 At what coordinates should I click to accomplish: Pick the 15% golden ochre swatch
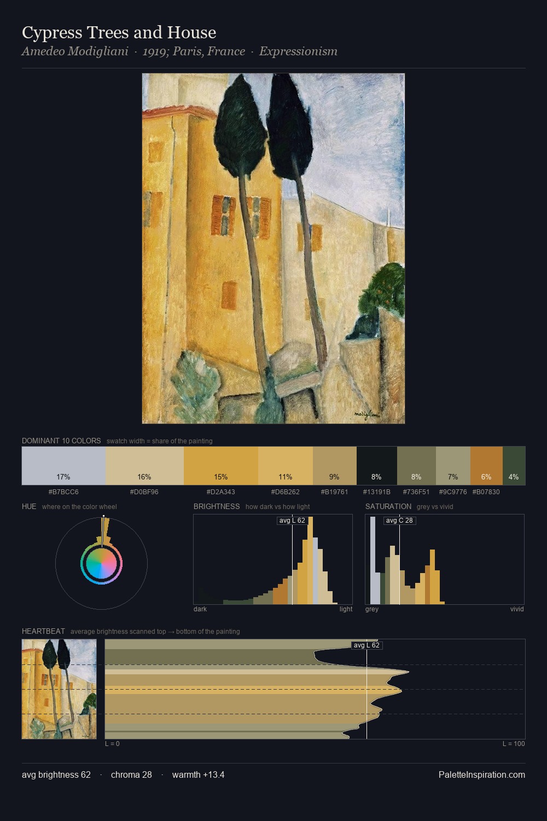[221, 466]
